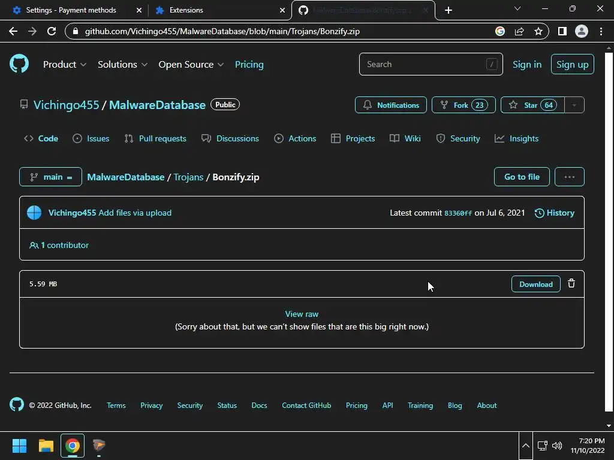The image size is (614, 460).
Task: Click the browser address bar URL
Action: tap(222, 31)
